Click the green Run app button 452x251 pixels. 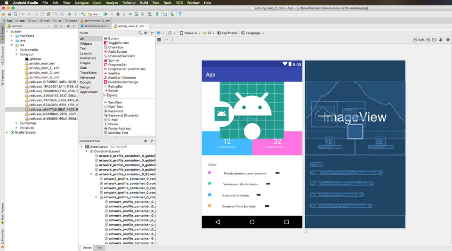[x=106, y=14]
